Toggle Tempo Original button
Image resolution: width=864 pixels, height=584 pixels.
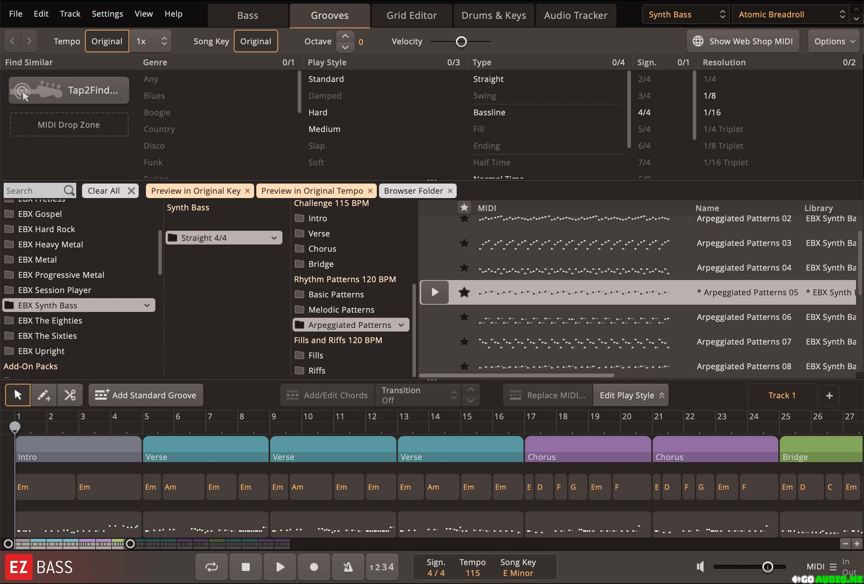point(107,41)
